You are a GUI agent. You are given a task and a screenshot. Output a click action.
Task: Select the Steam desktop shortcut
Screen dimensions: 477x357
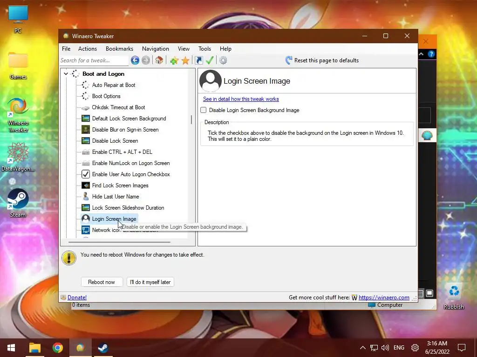click(18, 203)
